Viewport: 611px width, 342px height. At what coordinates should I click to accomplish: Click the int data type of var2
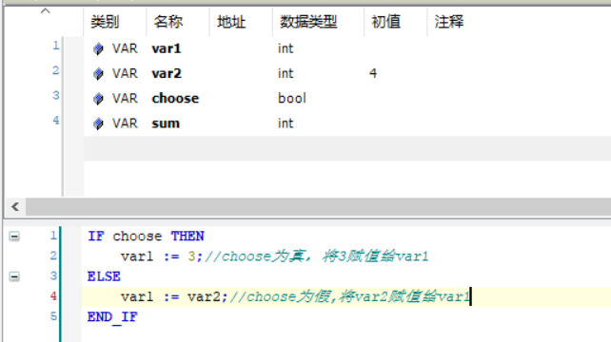(x=286, y=73)
